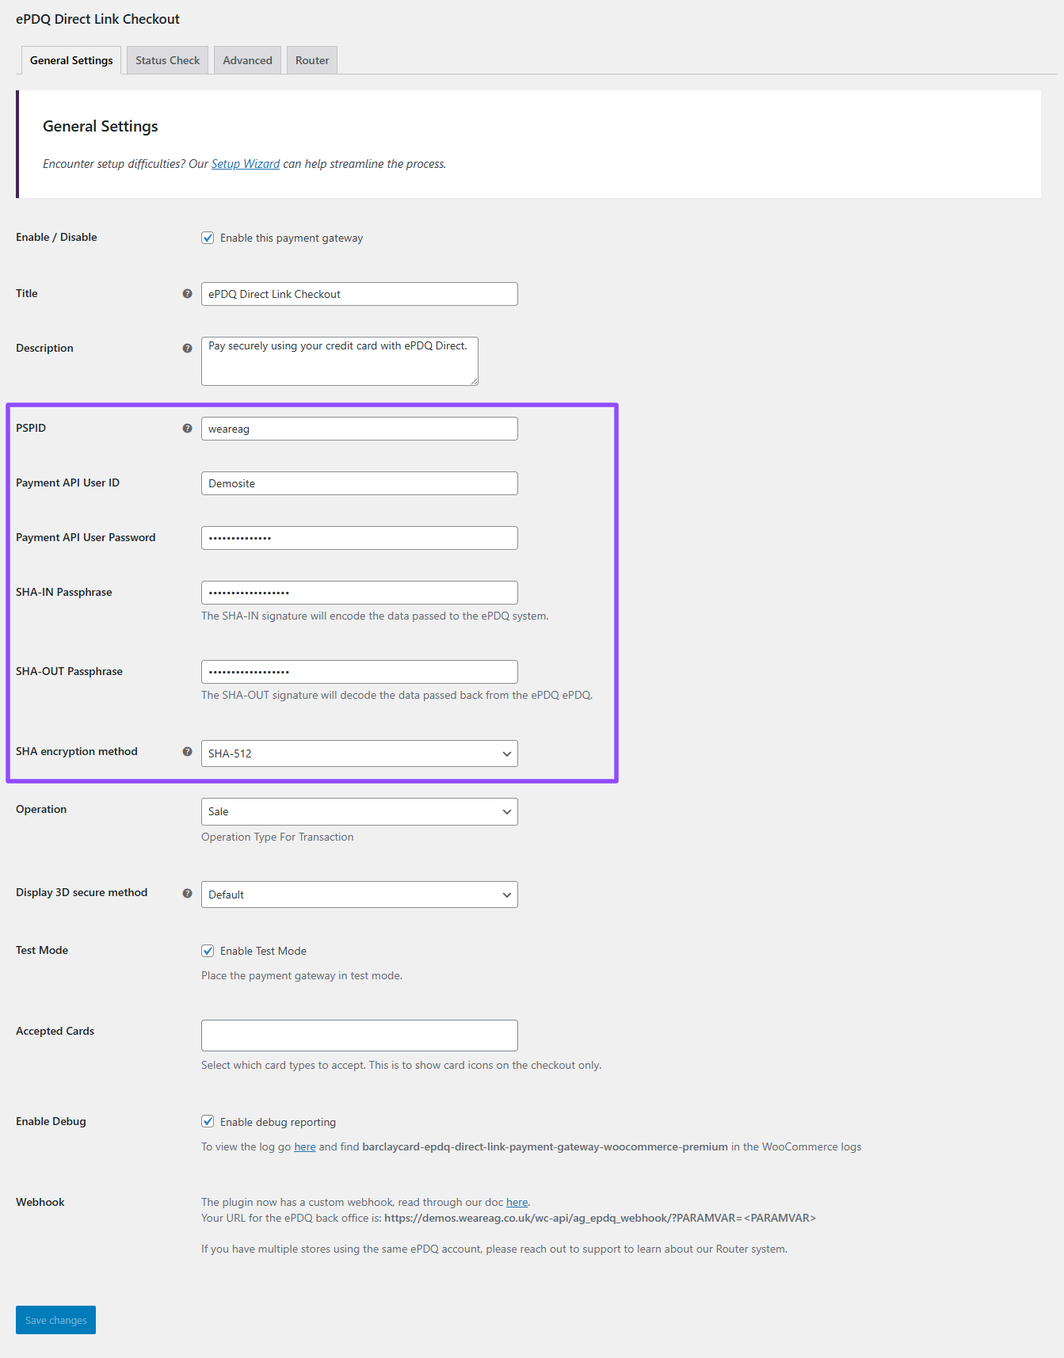Image resolution: width=1064 pixels, height=1358 pixels.
Task: Click the SHA-IN Passphrase field
Action: (360, 593)
